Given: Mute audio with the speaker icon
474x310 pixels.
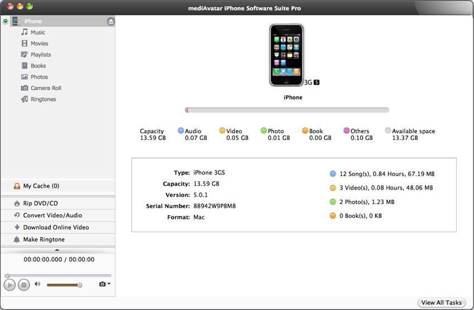Looking at the screenshot, I should pyautogui.click(x=37, y=284).
